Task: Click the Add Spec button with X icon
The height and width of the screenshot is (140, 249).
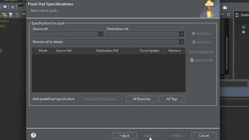Action: [x=201, y=42]
